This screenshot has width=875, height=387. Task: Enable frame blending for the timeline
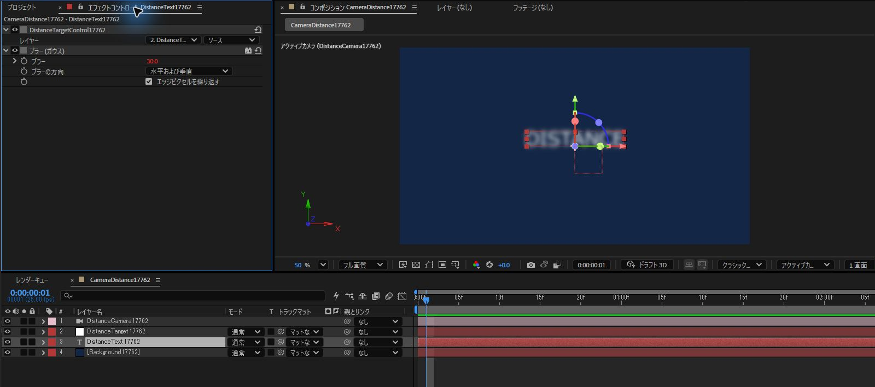coord(376,296)
